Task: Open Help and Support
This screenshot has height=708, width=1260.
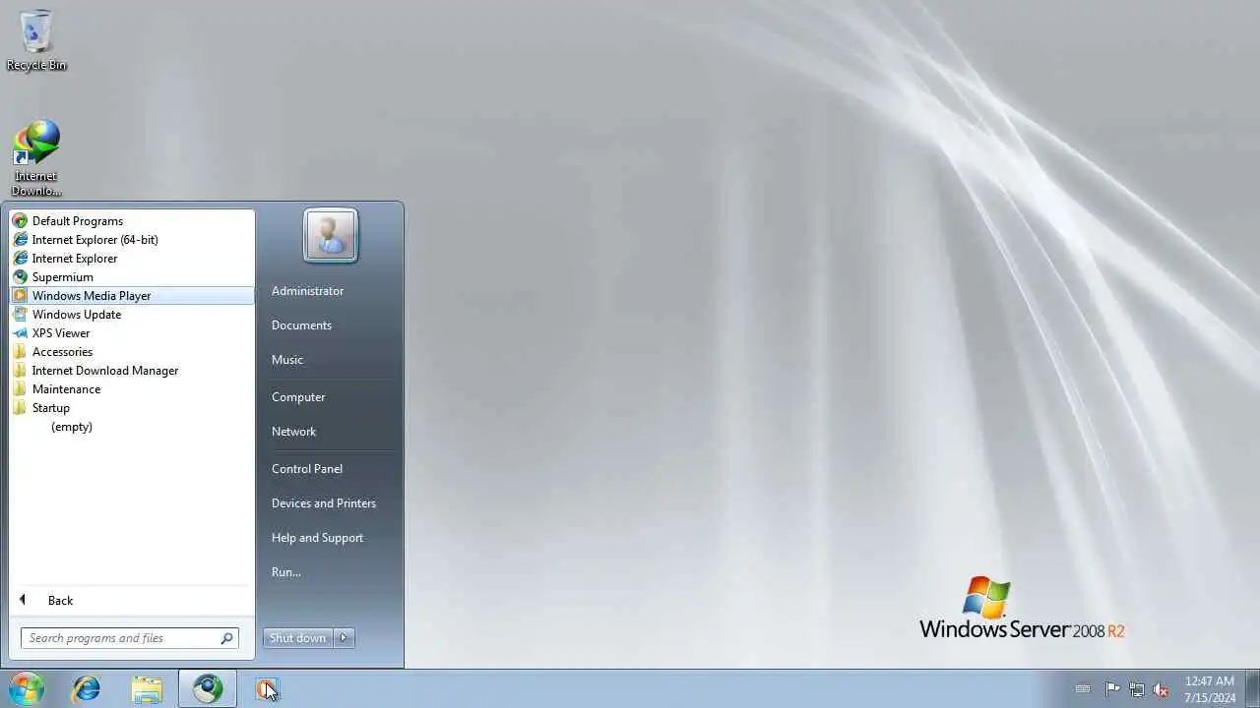Action: (317, 538)
